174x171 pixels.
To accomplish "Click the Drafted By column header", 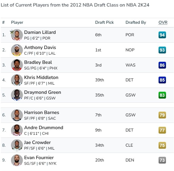I will [x=136, y=23].
